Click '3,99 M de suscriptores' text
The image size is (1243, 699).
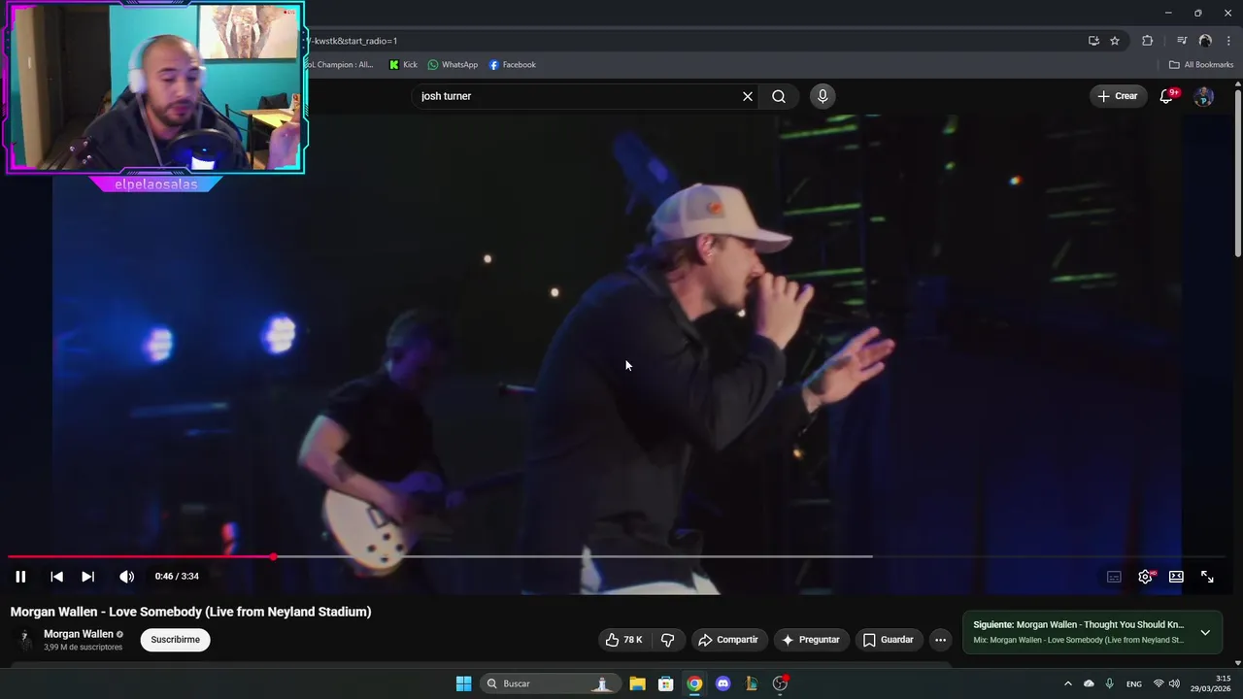[x=83, y=648]
